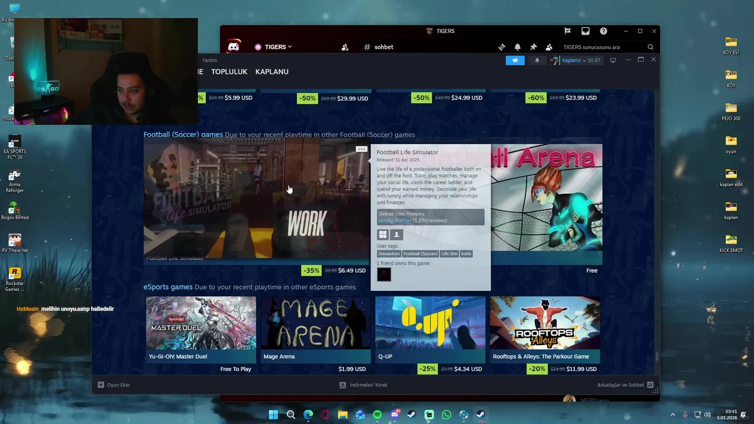Click the plus icon beside Oyun Ekle
754x424 pixels.
point(101,385)
